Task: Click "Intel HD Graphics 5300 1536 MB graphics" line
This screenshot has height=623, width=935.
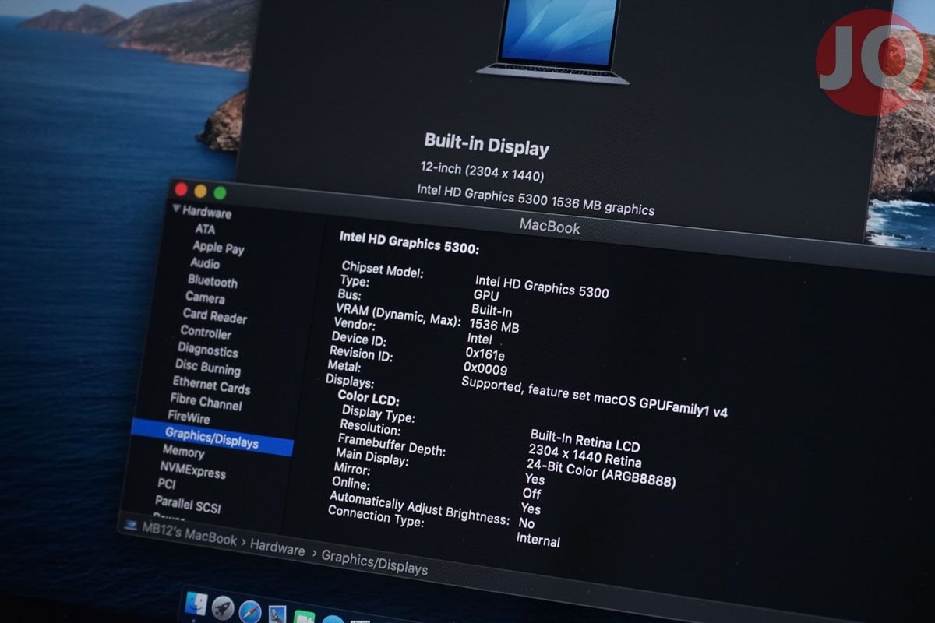Action: (x=536, y=199)
